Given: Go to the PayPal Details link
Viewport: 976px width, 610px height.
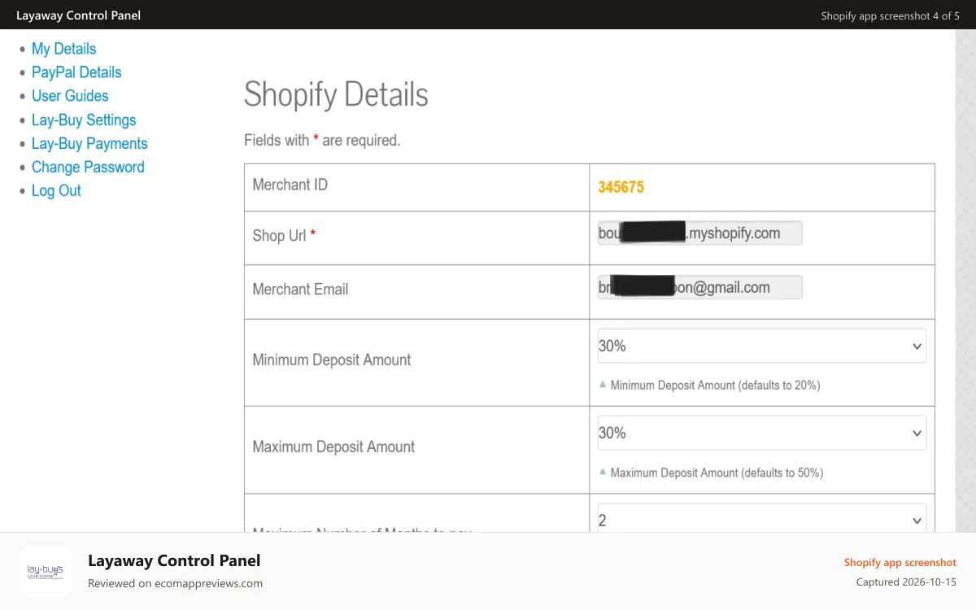Looking at the screenshot, I should tap(76, 72).
